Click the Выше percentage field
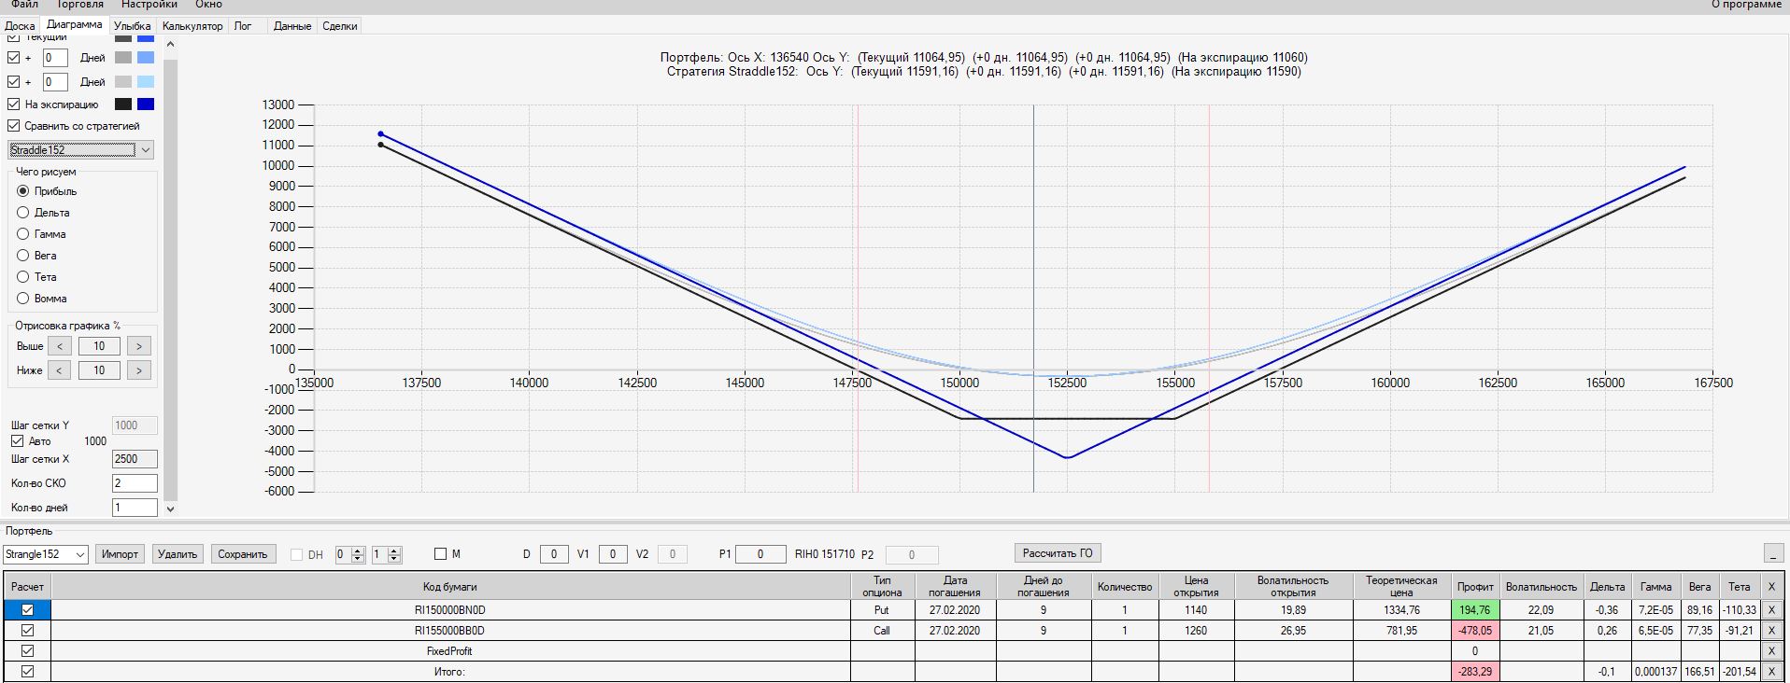Screen dimensions: 1790x683 point(99,346)
